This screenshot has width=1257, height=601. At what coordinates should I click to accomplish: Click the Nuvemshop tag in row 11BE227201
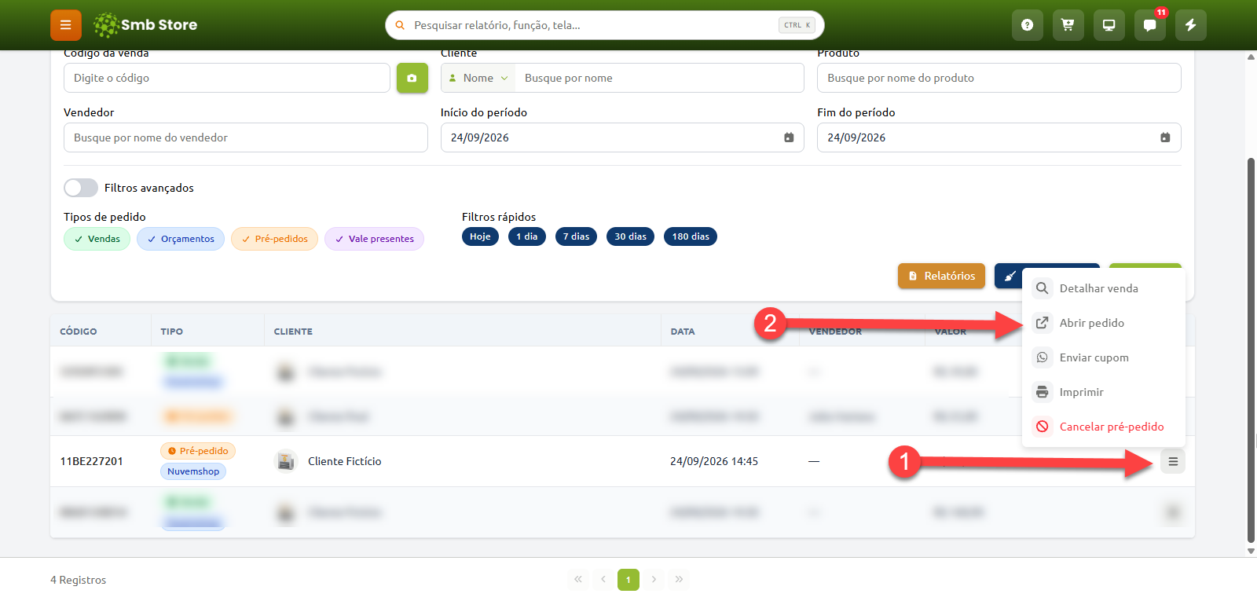(x=193, y=471)
